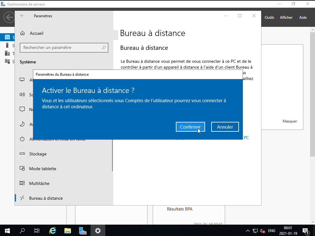
Task: Click the Accueil home icon
Action: click(x=22, y=33)
